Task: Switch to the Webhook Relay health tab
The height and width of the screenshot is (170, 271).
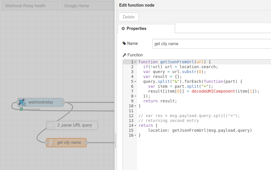Action: tap(25, 6)
